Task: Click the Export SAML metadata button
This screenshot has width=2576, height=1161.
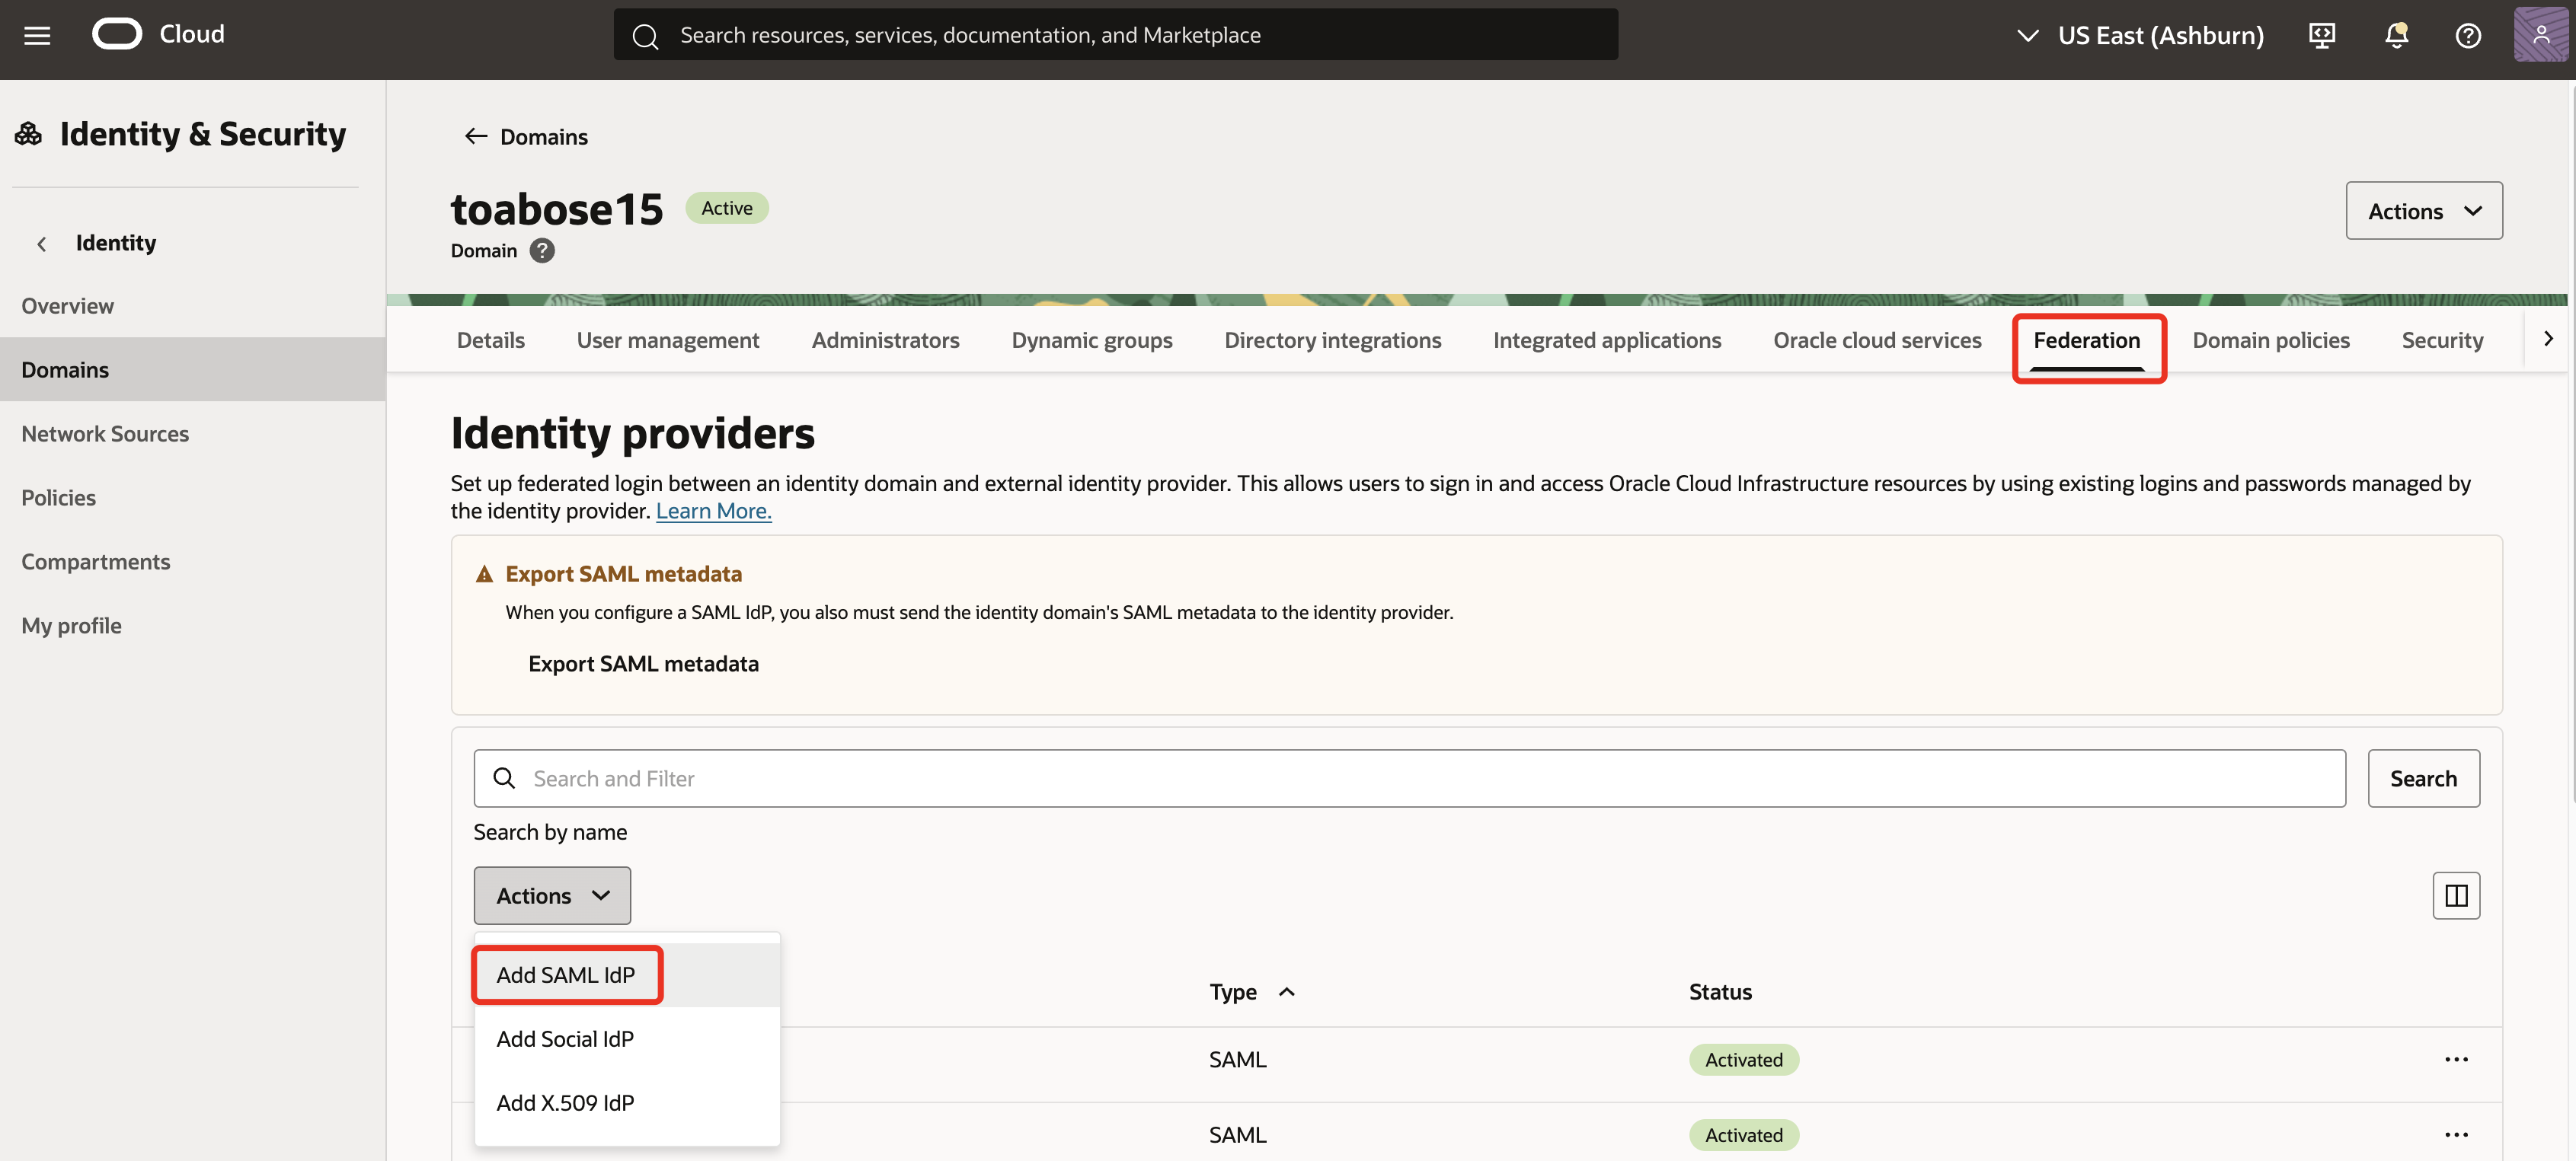Action: point(643,662)
